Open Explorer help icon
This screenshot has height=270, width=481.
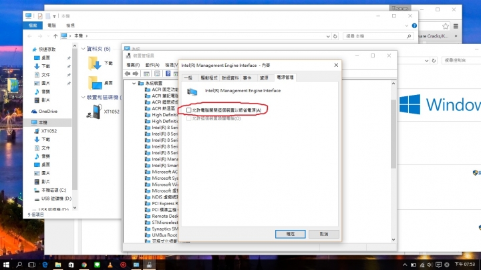click(x=414, y=26)
